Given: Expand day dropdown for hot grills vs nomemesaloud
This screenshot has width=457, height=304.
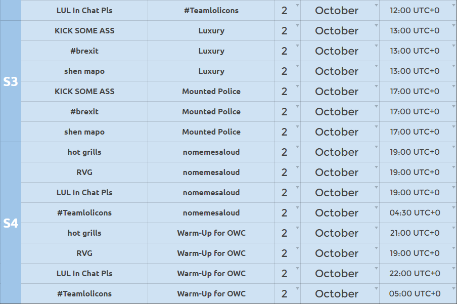Looking at the screenshot, I should [x=297, y=147].
